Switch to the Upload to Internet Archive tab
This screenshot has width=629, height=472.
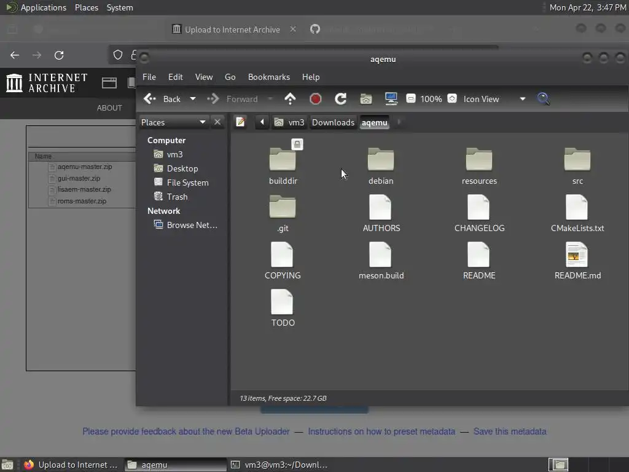pyautogui.click(x=232, y=29)
